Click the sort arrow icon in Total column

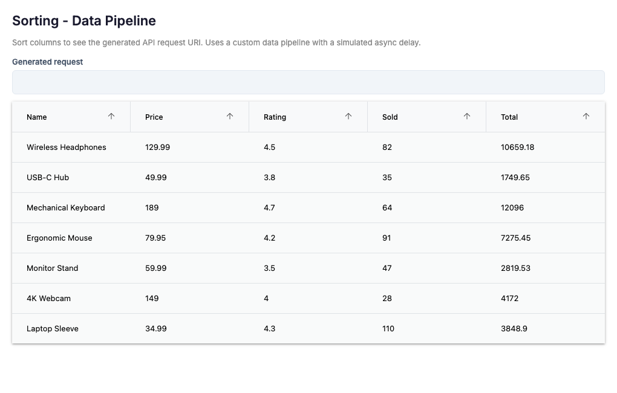586,117
